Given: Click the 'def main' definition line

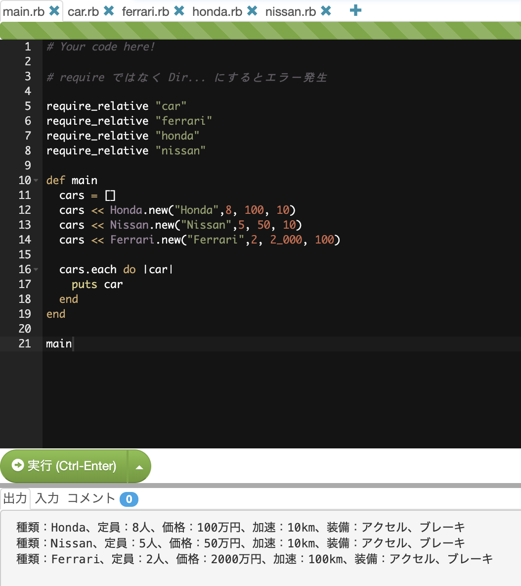Looking at the screenshot, I should [72, 180].
